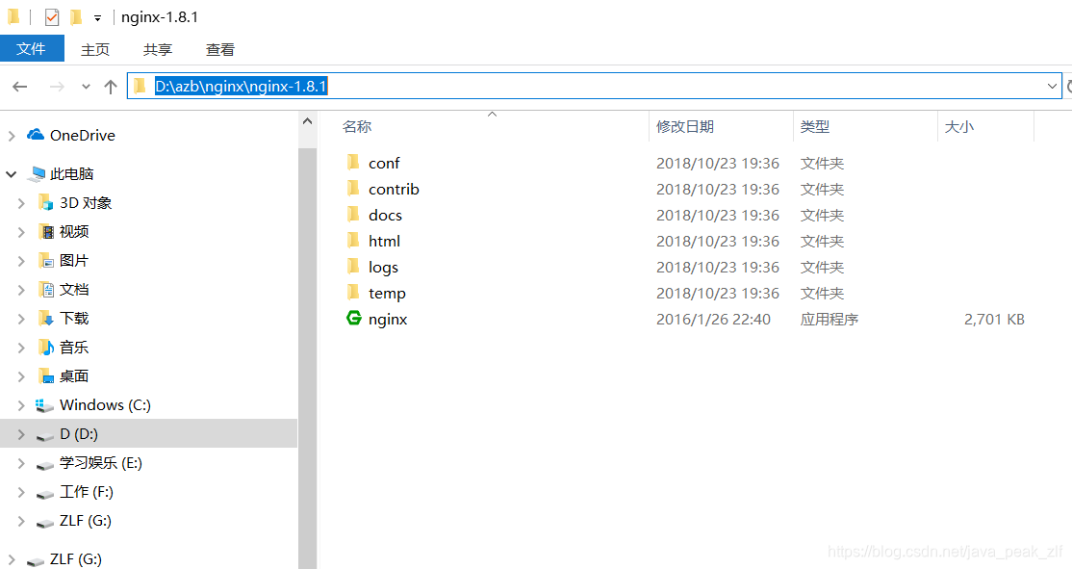Click the temp folder icon
The width and height of the screenshot is (1072, 569).
pos(353,292)
